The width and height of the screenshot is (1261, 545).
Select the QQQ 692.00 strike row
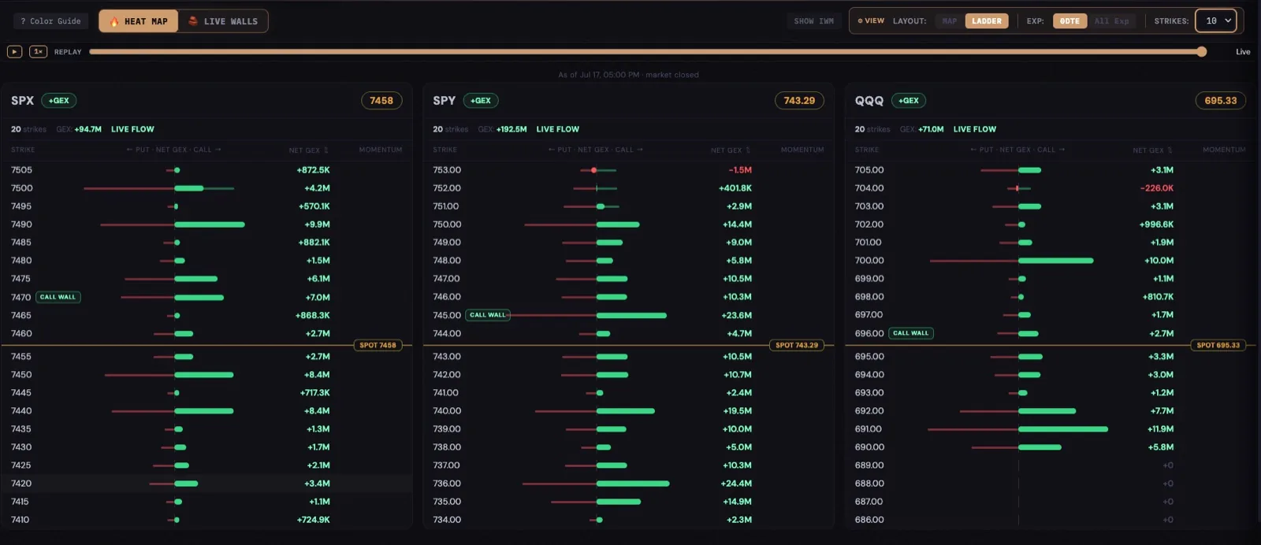point(1051,411)
